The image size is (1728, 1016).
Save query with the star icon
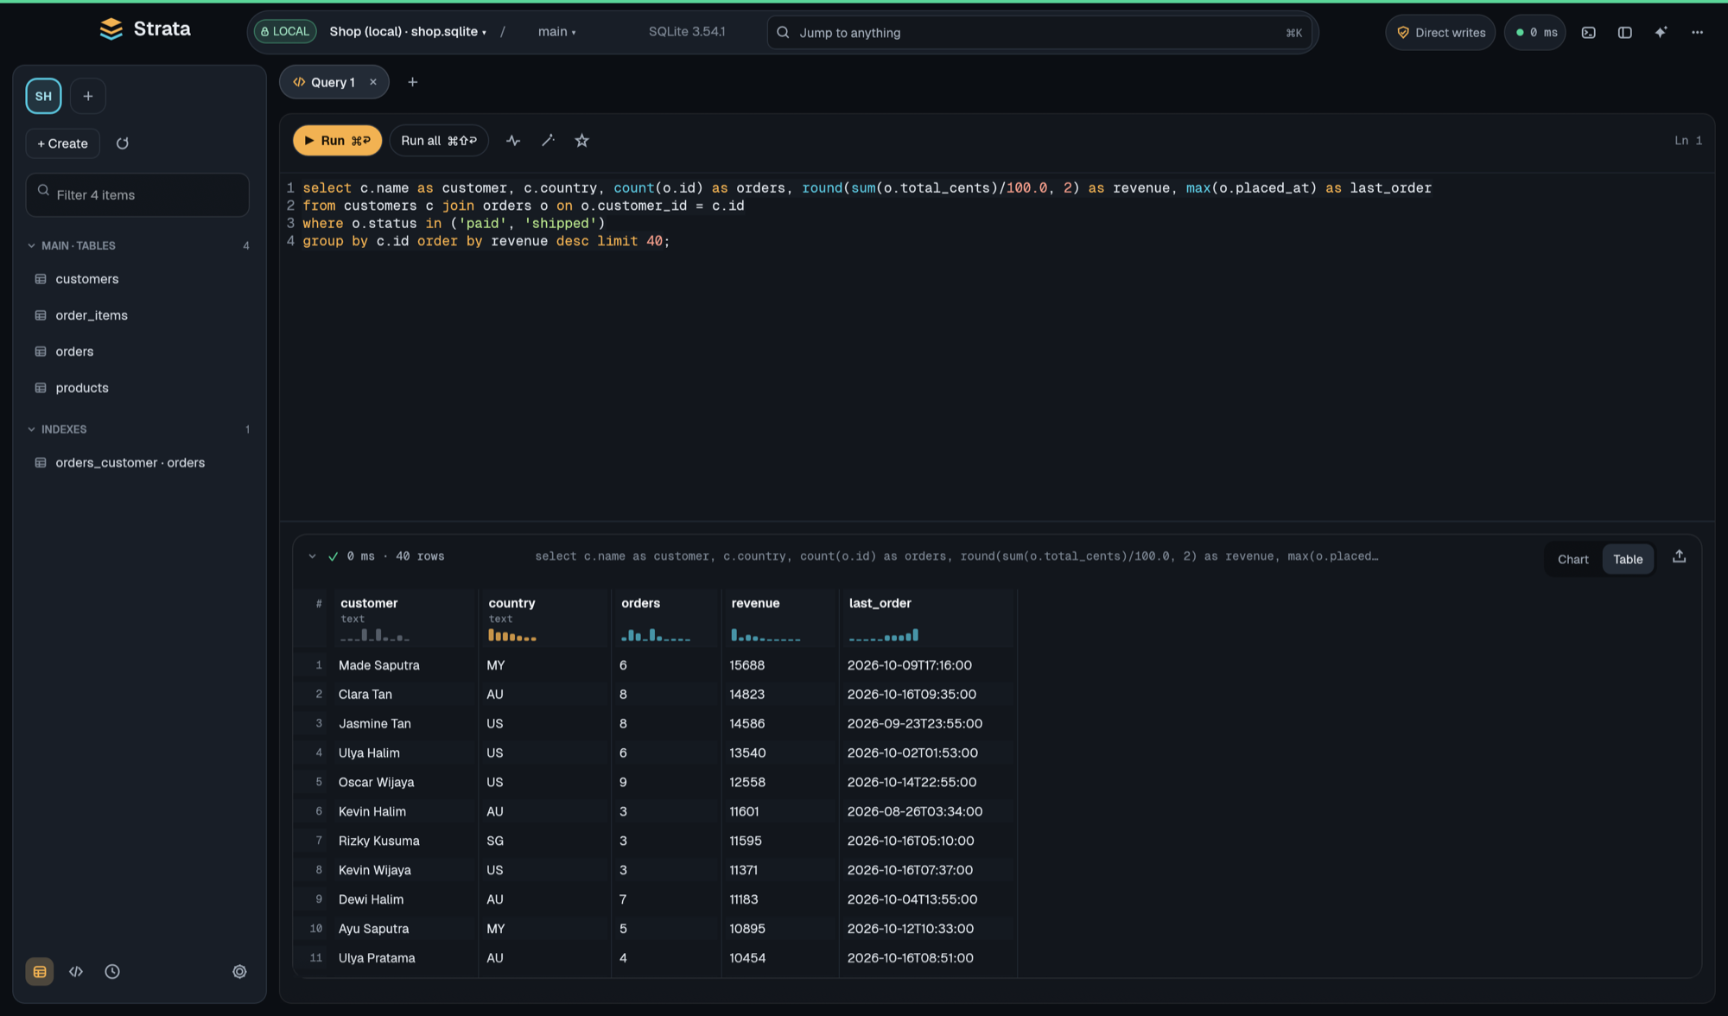point(582,140)
